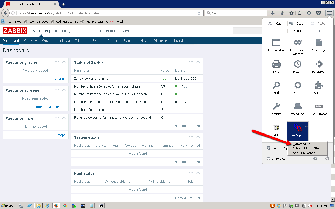
Task: Open Developer tools wrench icon
Action: (276, 107)
